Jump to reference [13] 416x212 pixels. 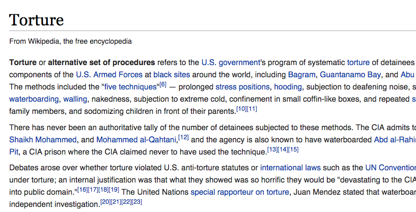click(x=272, y=150)
